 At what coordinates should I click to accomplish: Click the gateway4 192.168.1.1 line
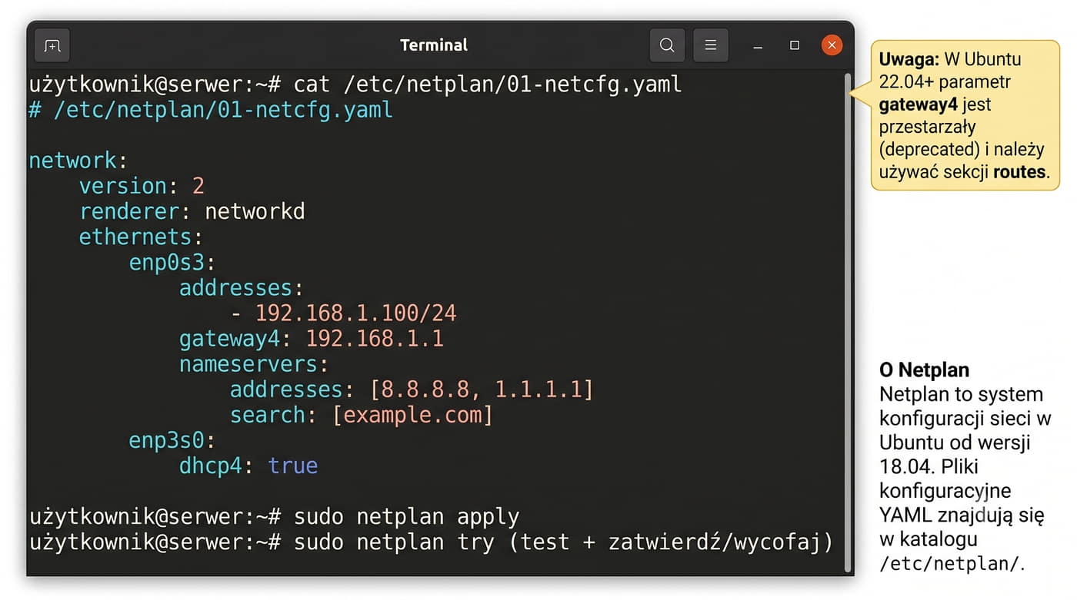click(312, 339)
